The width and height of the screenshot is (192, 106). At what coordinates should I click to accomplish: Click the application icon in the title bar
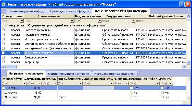(3, 4)
